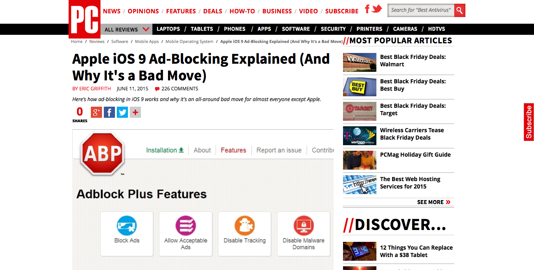The height and width of the screenshot is (270, 534).
Task: Click the About tab in ABP image
Action: pos(202,150)
